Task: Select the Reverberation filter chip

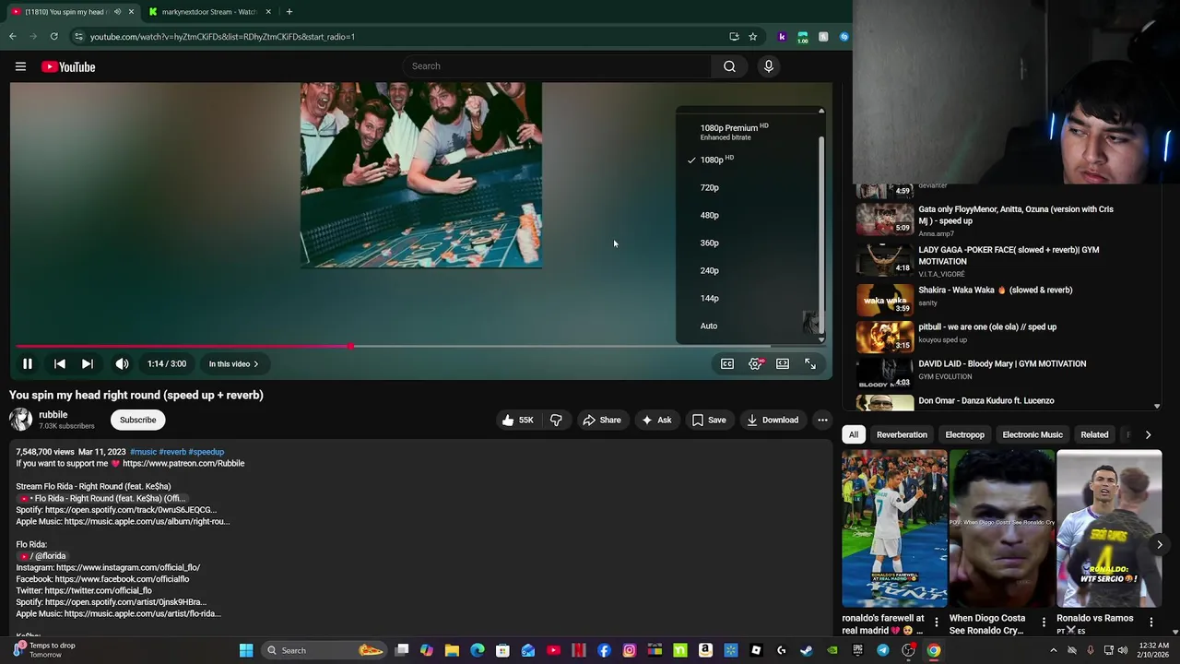Action: 902,434
